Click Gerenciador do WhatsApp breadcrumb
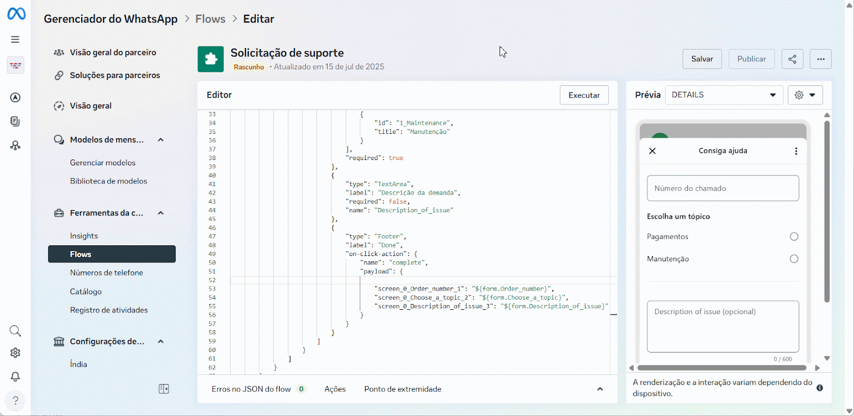Screen dimensions: 854x416 110,19
